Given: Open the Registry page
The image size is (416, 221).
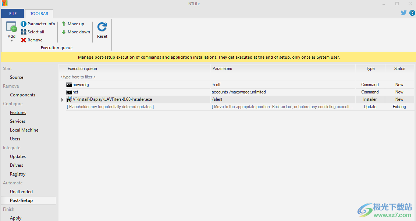Looking at the screenshot, I should pyautogui.click(x=18, y=174).
